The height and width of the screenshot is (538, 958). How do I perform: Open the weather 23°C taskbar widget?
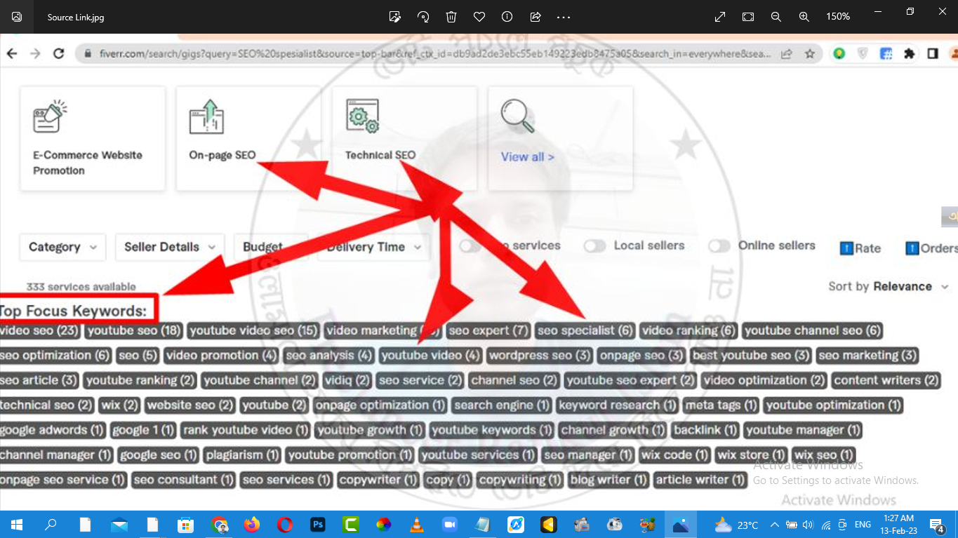(x=737, y=525)
